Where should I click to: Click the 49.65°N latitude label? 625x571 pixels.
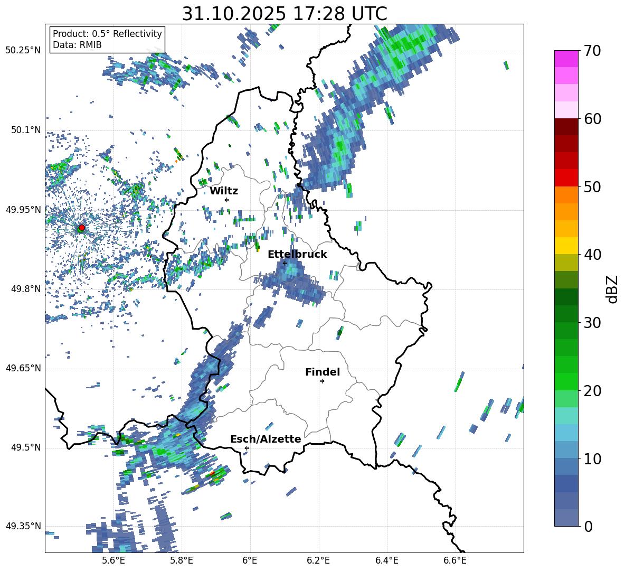tap(23, 368)
